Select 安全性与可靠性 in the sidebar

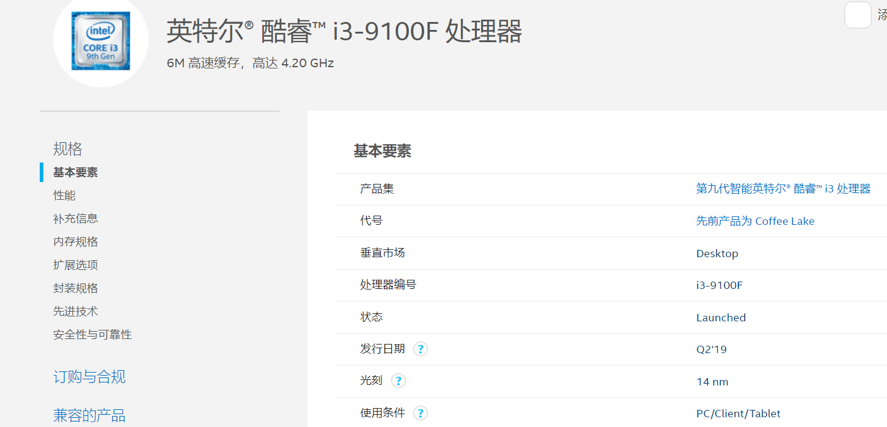coord(92,335)
